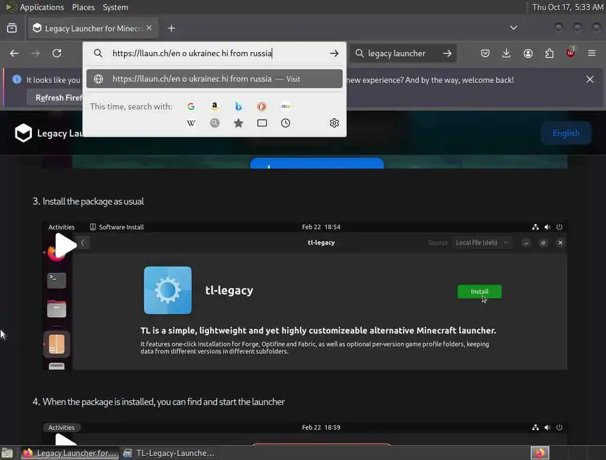The height and width of the screenshot is (460, 606).
Task: Click the Refresh Firefox button
Action: (x=54, y=98)
